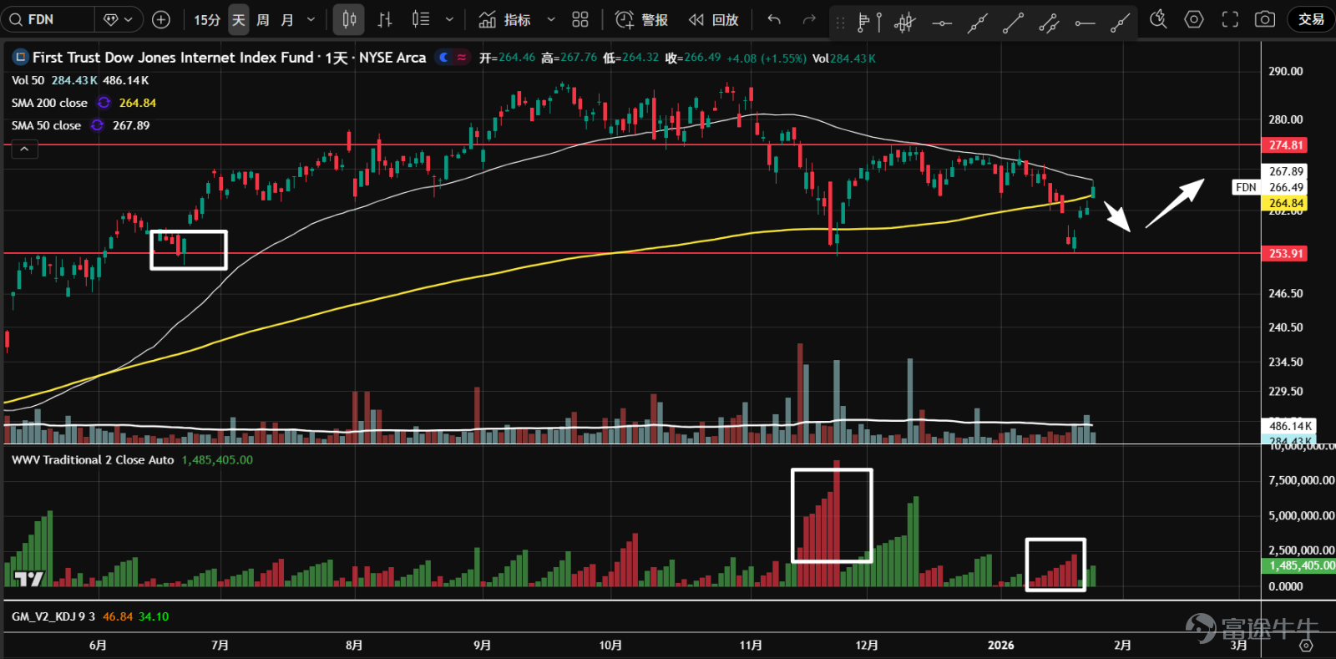Open time axis settings gear icon
The width and height of the screenshot is (1336, 659).
coord(1306,646)
